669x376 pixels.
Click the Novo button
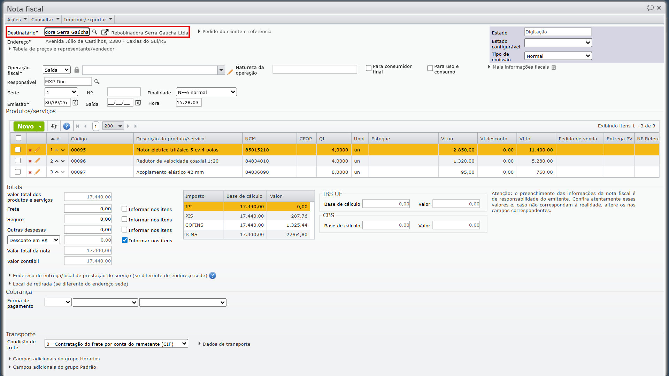(25, 126)
